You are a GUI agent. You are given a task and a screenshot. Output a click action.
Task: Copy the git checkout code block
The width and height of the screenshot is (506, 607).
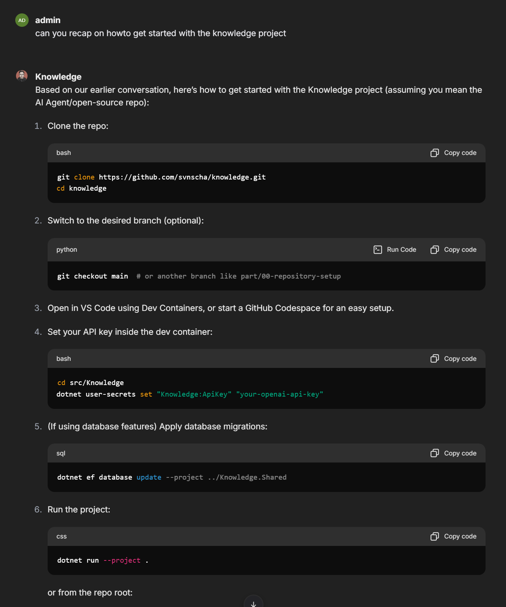tap(453, 250)
